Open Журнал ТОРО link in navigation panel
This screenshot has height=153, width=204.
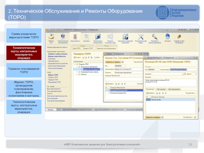[x=53, y=75]
